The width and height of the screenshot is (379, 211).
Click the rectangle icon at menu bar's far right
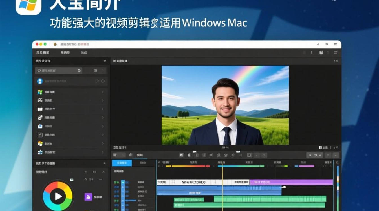(336, 53)
